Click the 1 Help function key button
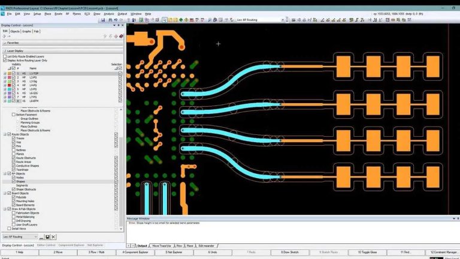Viewport: 460px width, 259px height. click(x=20, y=252)
